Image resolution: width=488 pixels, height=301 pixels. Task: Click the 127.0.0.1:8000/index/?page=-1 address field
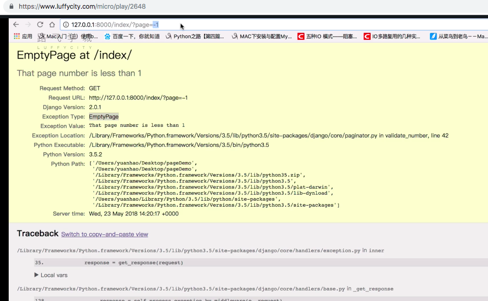click(x=274, y=25)
